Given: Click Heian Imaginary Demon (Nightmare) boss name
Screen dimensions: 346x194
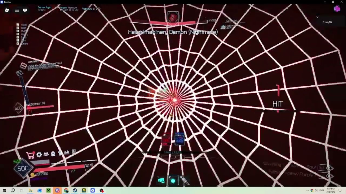Looking at the screenshot, I should [173, 32].
